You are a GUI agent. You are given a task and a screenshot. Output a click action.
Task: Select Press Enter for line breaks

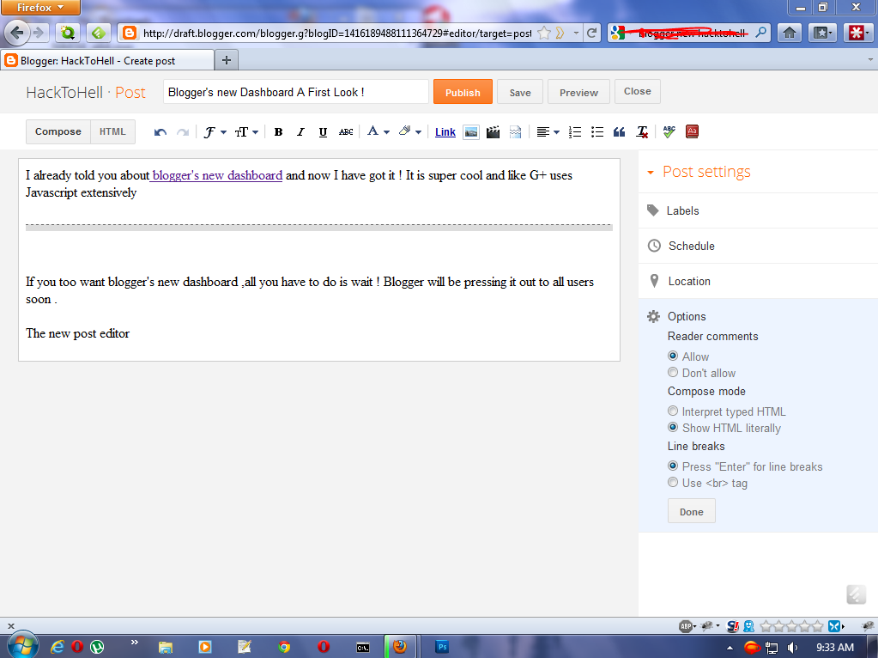(x=673, y=466)
